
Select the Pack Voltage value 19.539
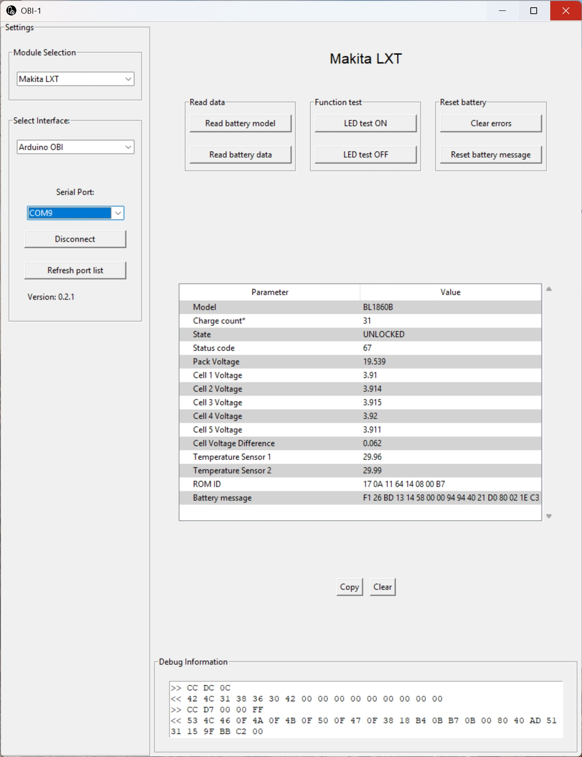(374, 362)
